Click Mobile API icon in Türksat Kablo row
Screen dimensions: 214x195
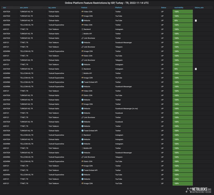[x=82, y=34]
